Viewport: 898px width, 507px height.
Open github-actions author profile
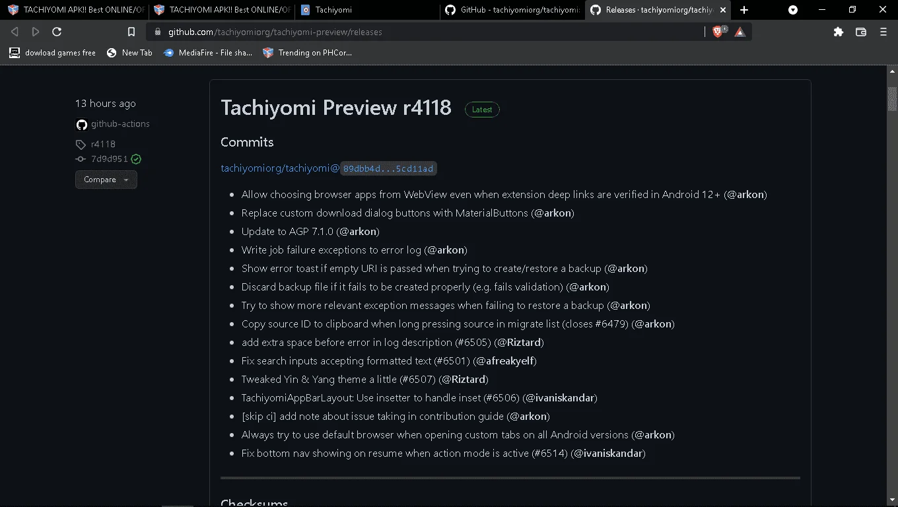[x=120, y=123]
